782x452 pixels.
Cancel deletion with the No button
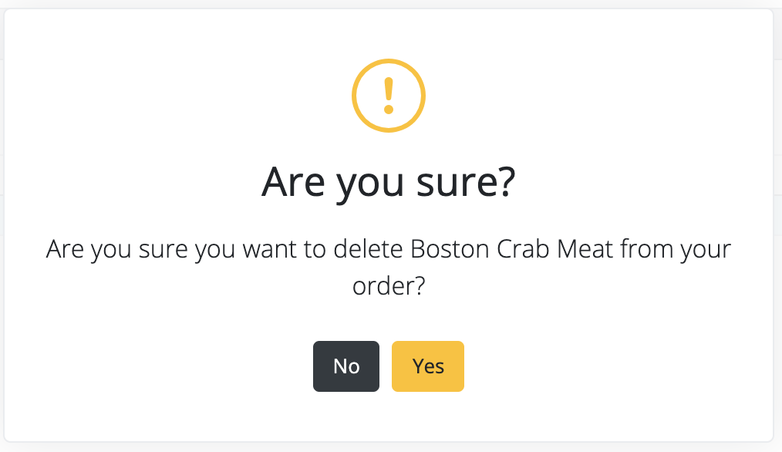click(346, 366)
